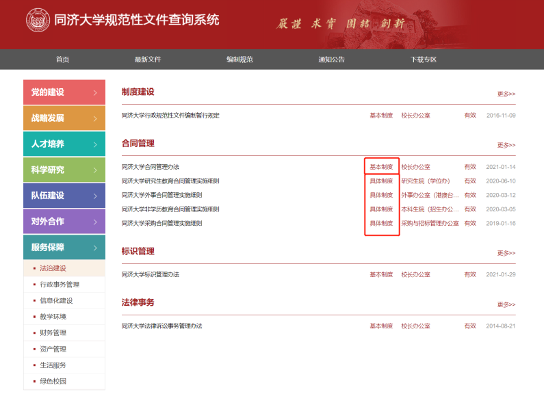
Task: Click 同济大学规范性文件查询系统 site title
Action: [x=137, y=20]
